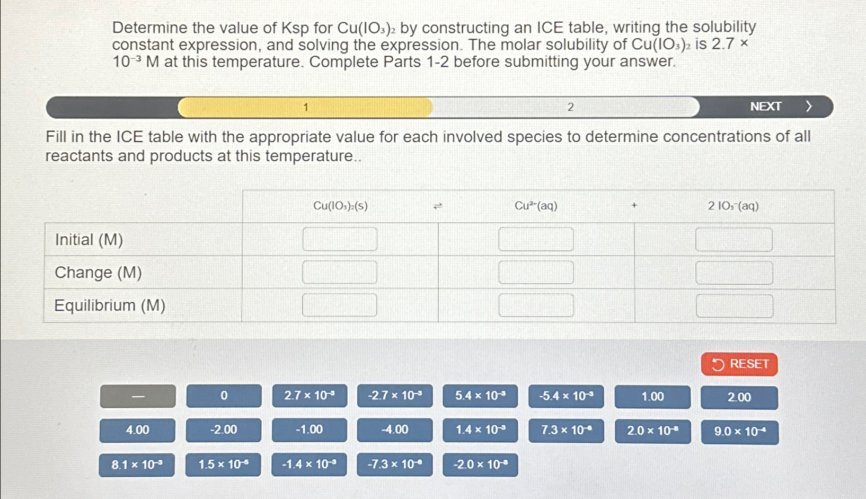866x499 pixels.
Task: Click the Change (M) field under Cu²⁺(aq)
Action: click(536, 272)
